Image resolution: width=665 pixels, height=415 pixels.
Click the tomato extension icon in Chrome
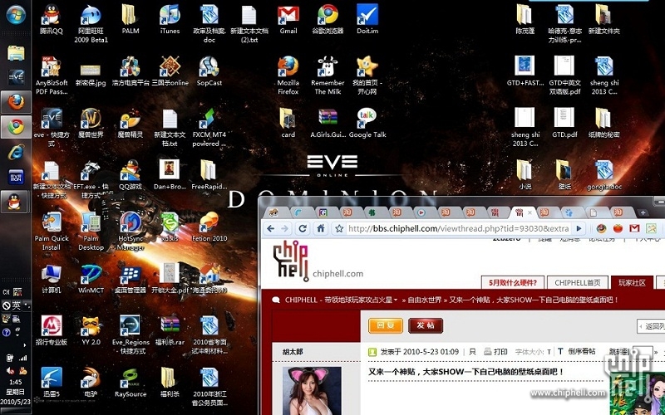(618, 229)
